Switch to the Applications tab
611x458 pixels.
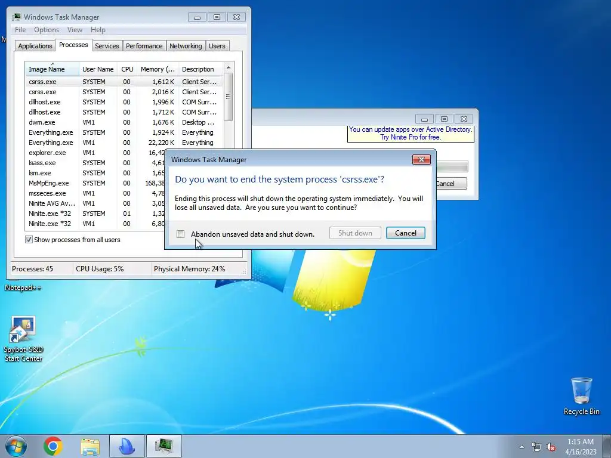click(x=35, y=46)
